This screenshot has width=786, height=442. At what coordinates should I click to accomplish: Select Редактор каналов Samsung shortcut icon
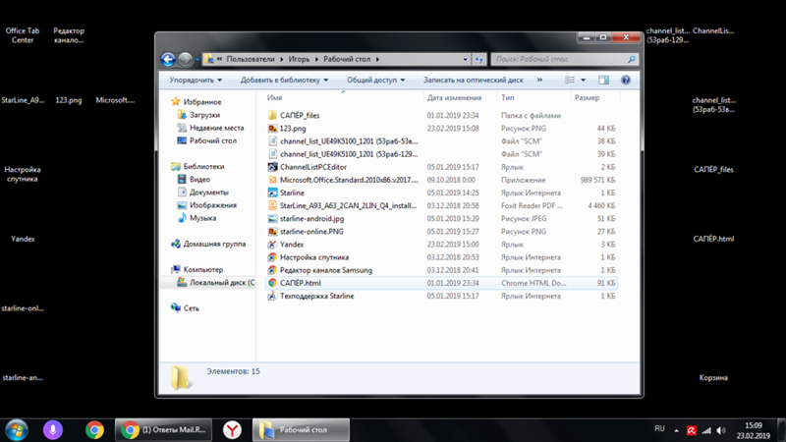(272, 270)
